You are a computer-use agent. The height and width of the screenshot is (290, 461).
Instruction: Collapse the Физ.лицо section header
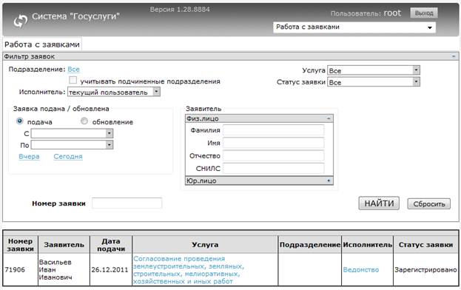[x=259, y=118]
